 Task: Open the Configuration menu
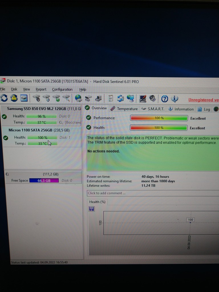pos(62,90)
